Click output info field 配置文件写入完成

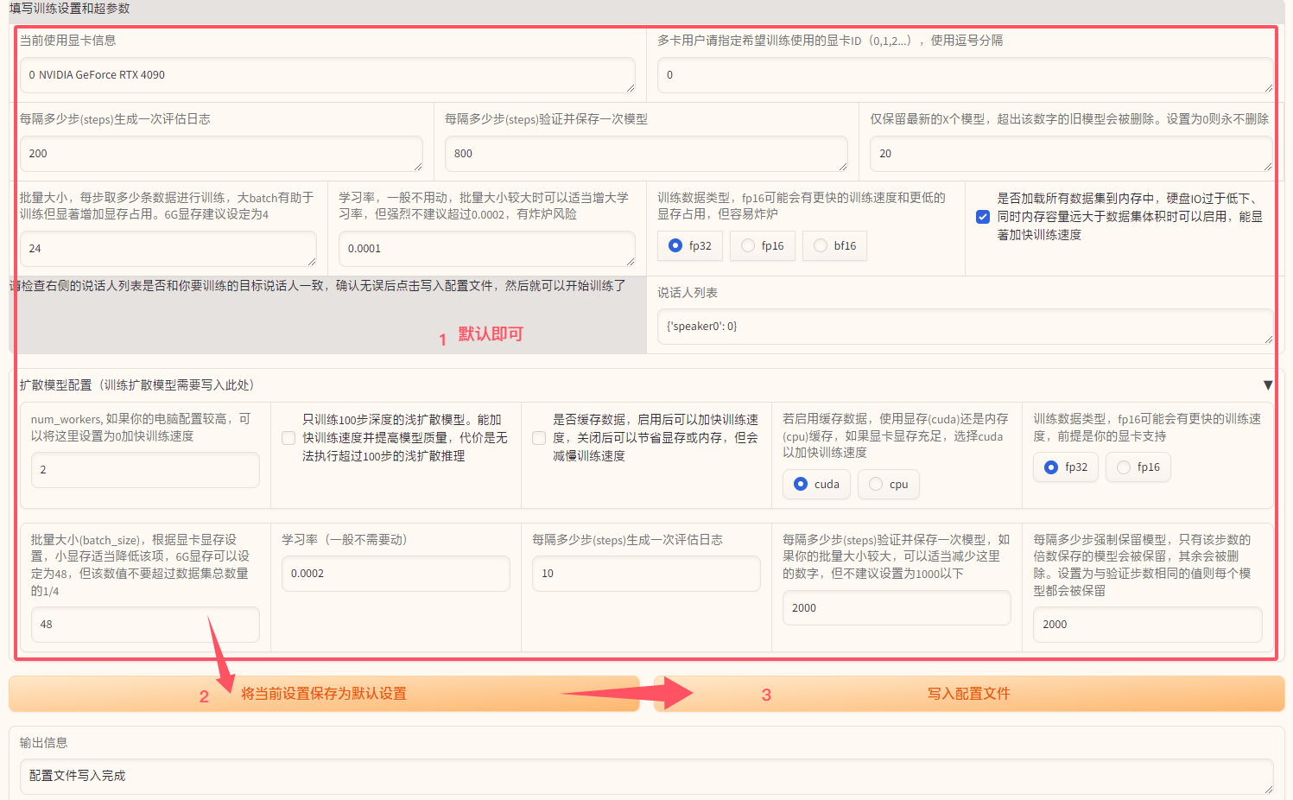click(646, 777)
